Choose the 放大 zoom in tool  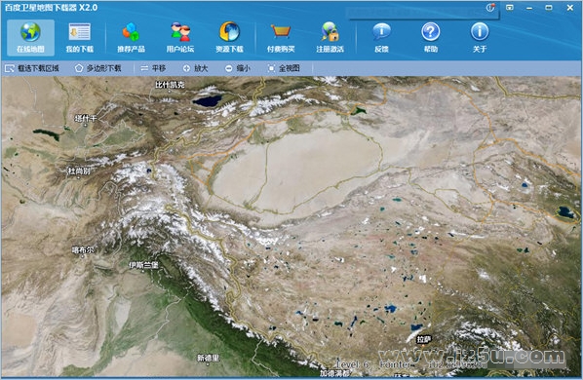pos(195,68)
